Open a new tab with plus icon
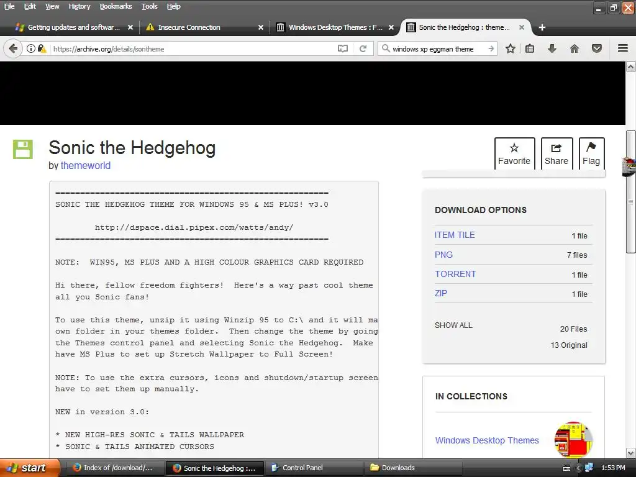Image resolution: width=636 pixels, height=477 pixels. (x=542, y=27)
